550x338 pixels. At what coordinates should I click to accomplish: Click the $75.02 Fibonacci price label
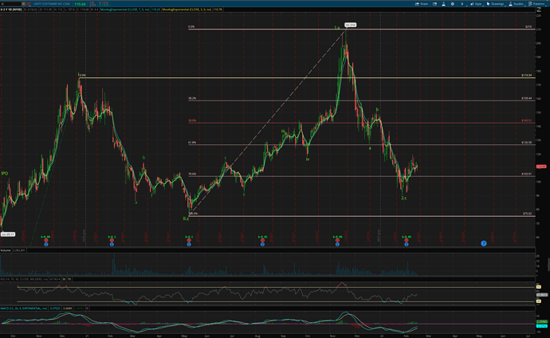pos(527,214)
